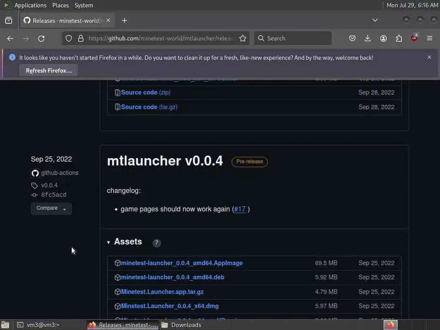The width and height of the screenshot is (440, 330).
Task: Select Releases minetest Firefox taskbar entry
Action: point(122,325)
